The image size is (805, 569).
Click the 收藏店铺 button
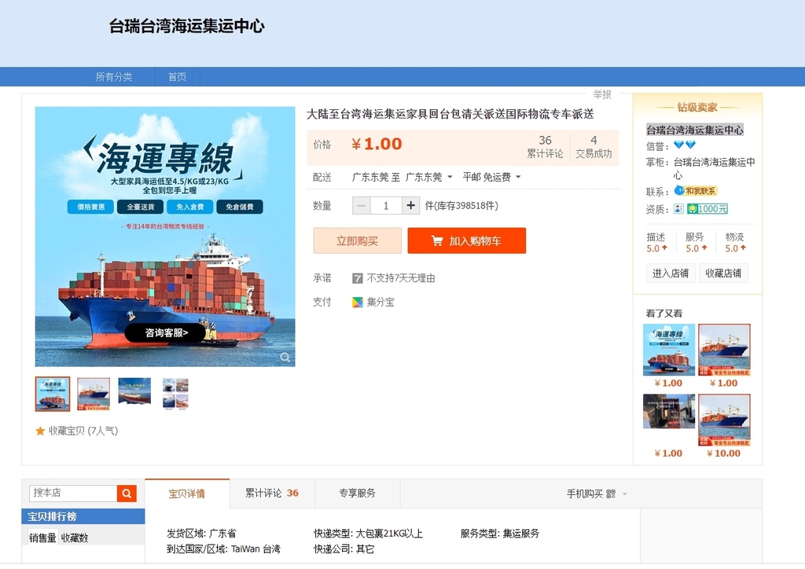click(x=723, y=273)
